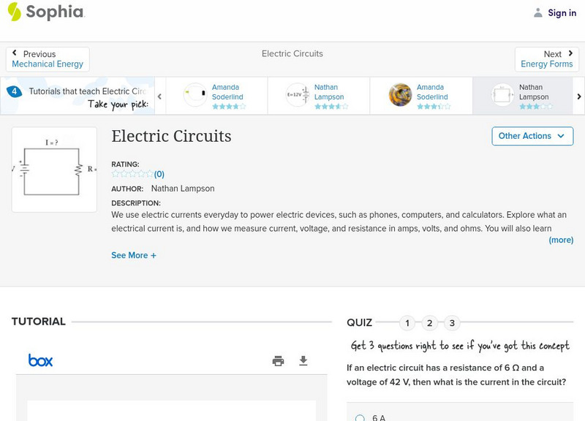Go to Next: Energy Forms
The height and width of the screenshot is (421, 585).
[x=547, y=59]
